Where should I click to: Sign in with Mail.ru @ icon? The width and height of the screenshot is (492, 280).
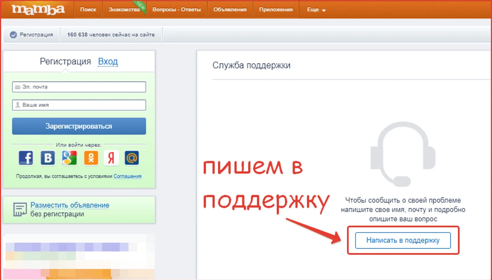pyautogui.click(x=132, y=158)
